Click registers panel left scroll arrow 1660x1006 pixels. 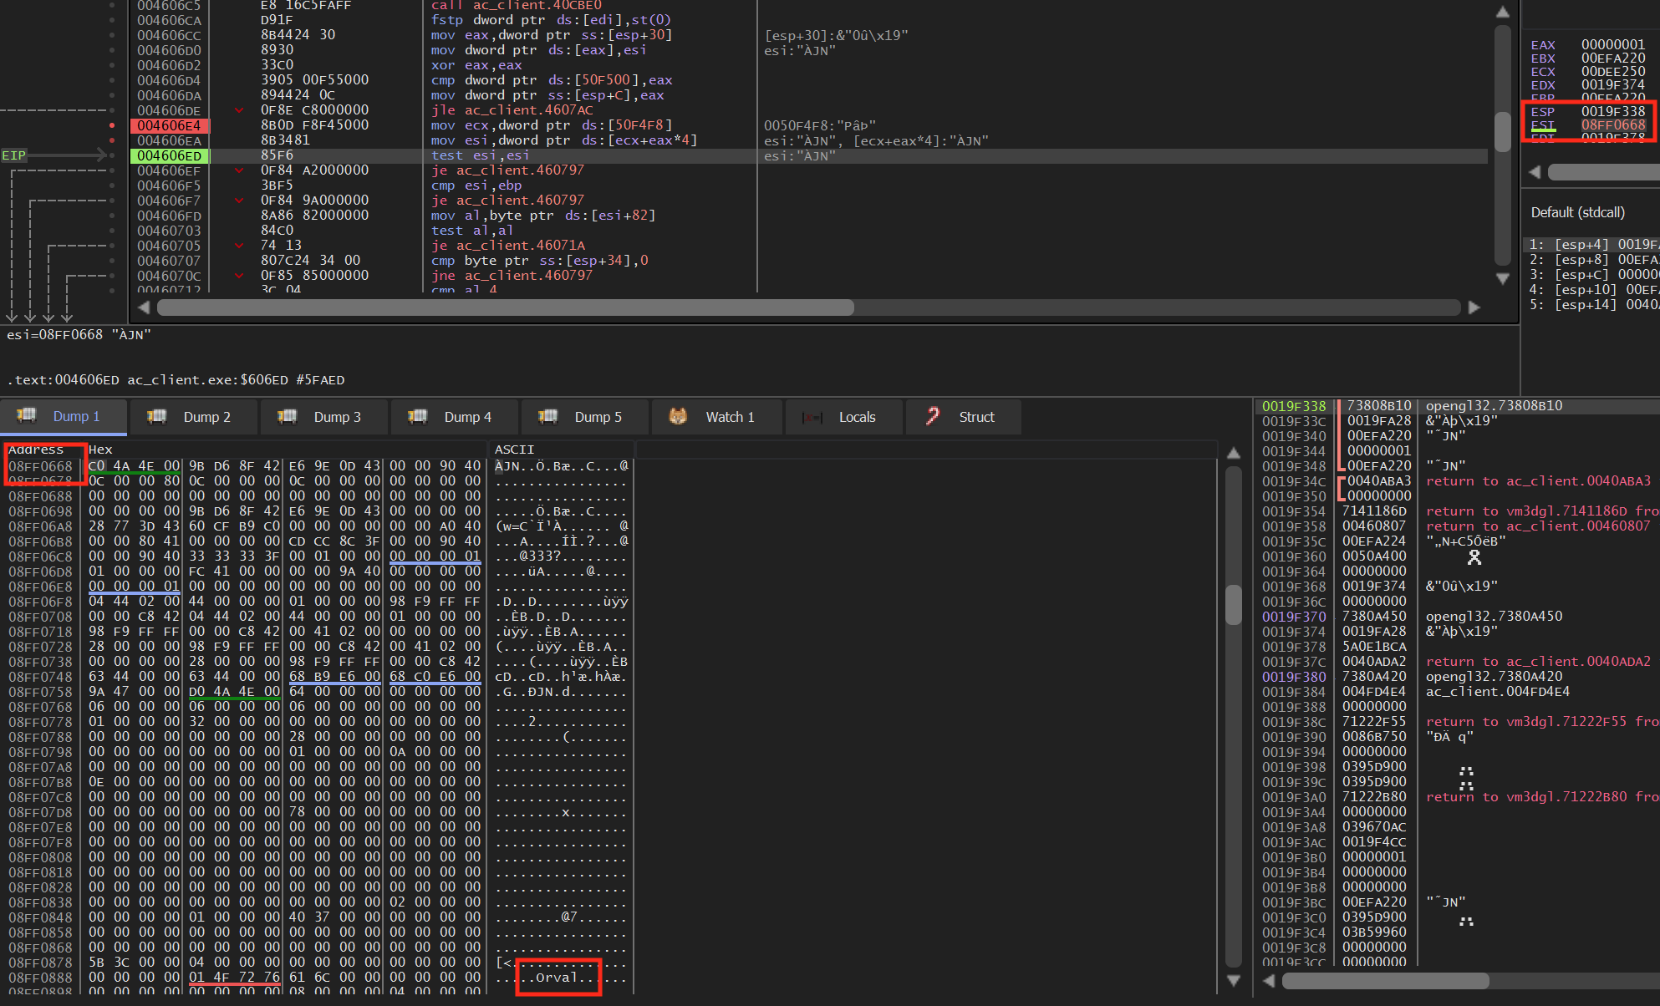coord(1535,171)
